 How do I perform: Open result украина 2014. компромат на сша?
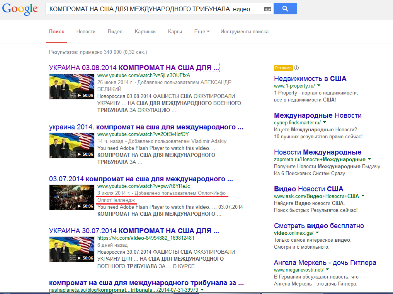point(146,127)
